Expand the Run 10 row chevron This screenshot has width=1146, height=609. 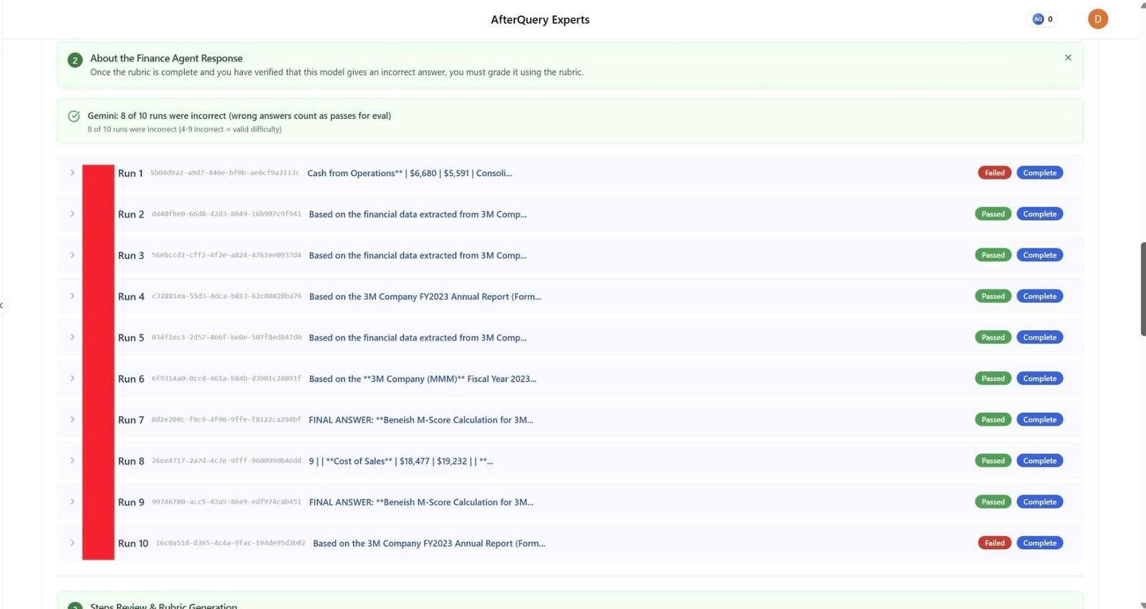[72, 542]
